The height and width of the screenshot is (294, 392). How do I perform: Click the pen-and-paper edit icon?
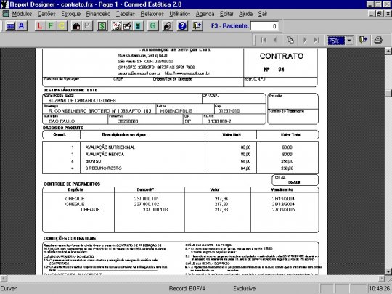pyautogui.click(x=127, y=25)
